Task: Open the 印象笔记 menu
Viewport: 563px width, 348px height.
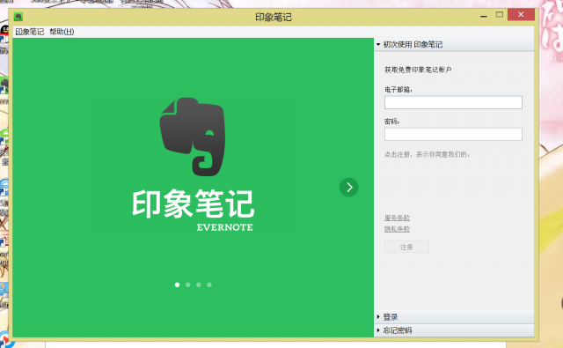Action: 29,32
